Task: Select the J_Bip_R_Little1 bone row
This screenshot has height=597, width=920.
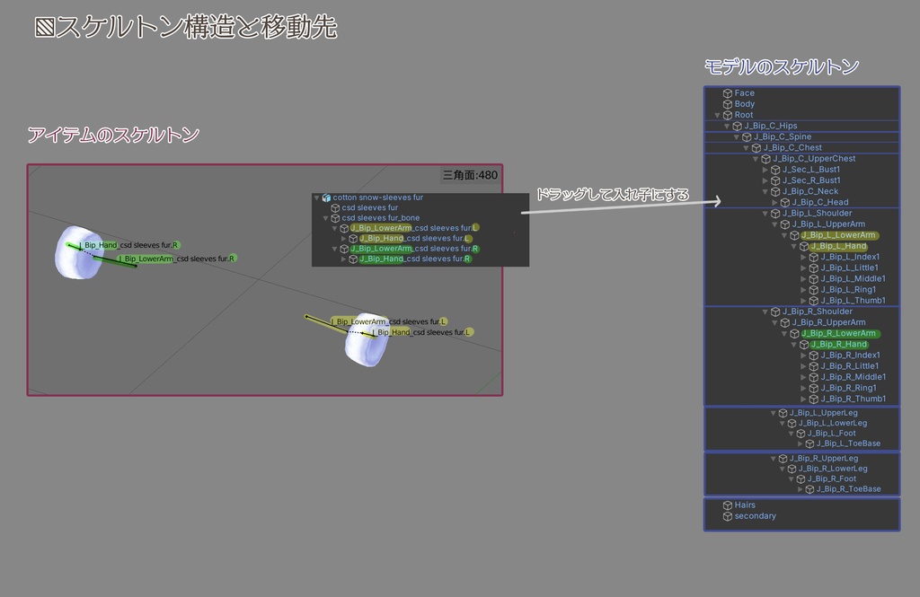Action: click(850, 366)
